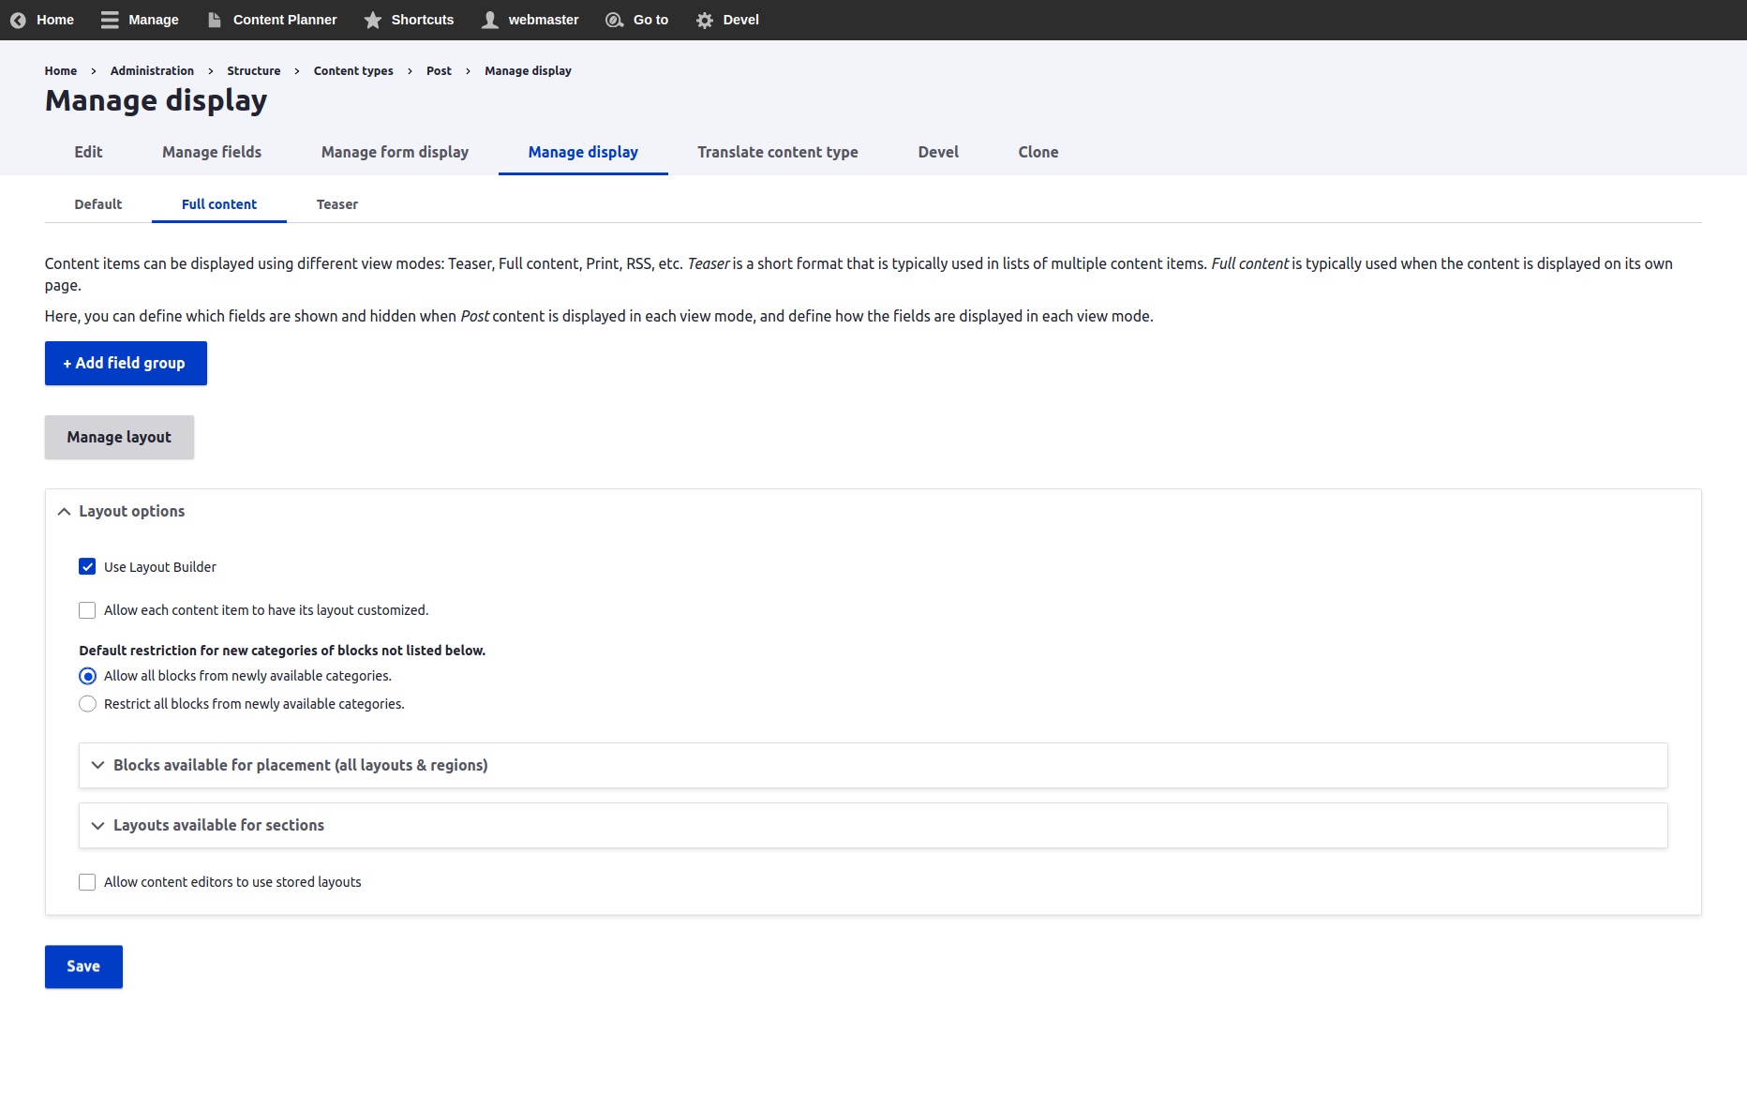Screen dimensions: 1747x1094
Task: Switch to the Manage fields tab
Action: coord(212,152)
